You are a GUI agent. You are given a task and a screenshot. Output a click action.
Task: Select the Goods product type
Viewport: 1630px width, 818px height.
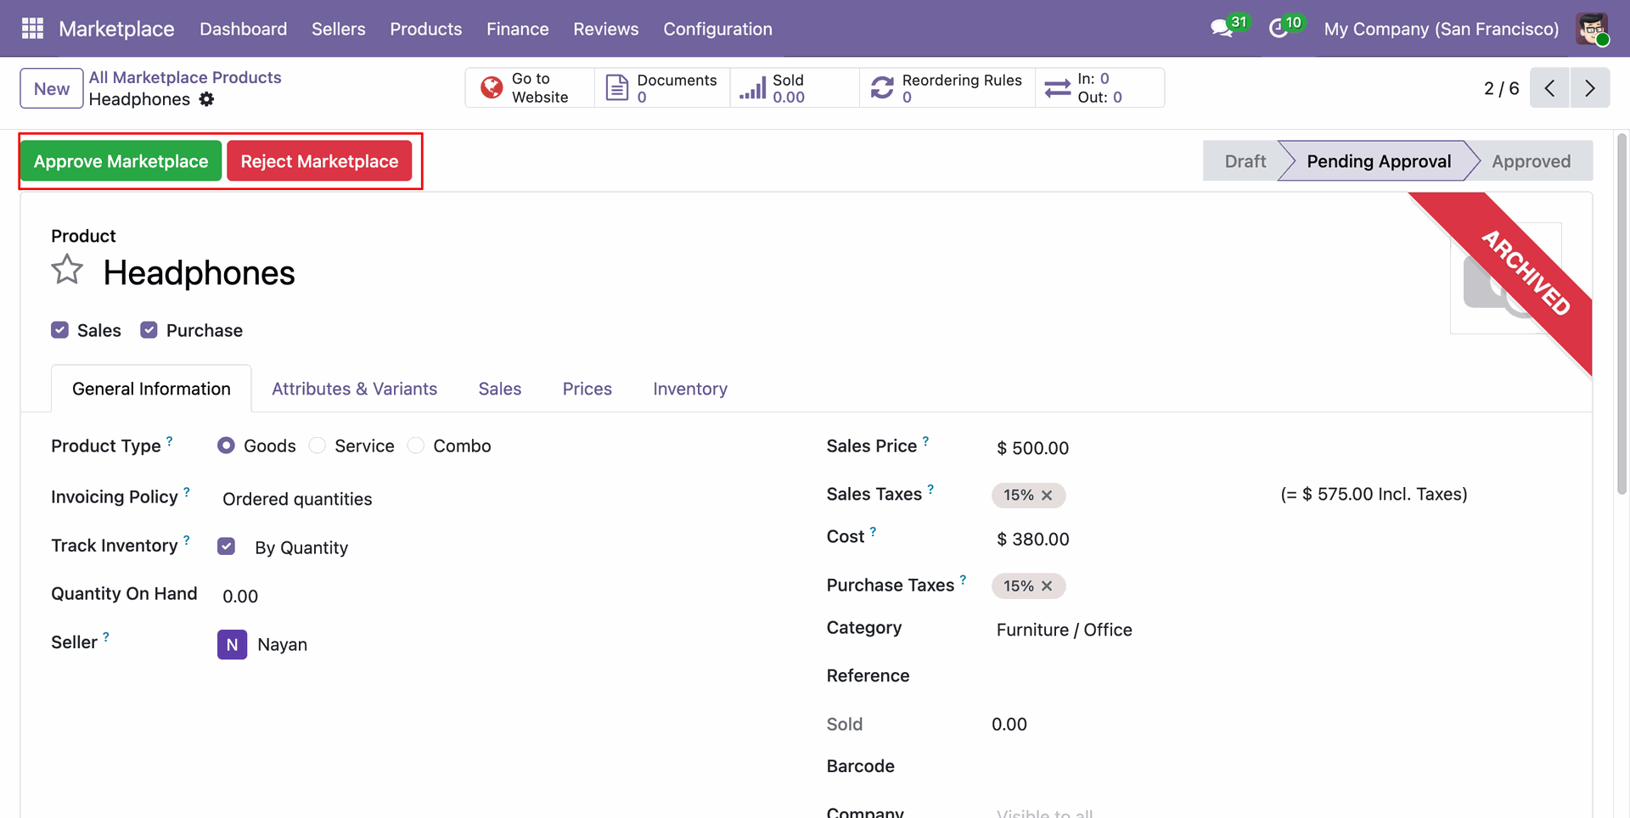pyautogui.click(x=226, y=445)
